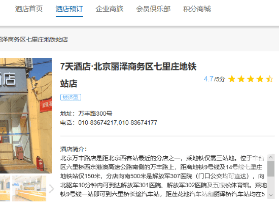
Task: Click the hotel title 7天酒店·北京丽泽商务区七里庄地铁站店
Action: coord(128,75)
